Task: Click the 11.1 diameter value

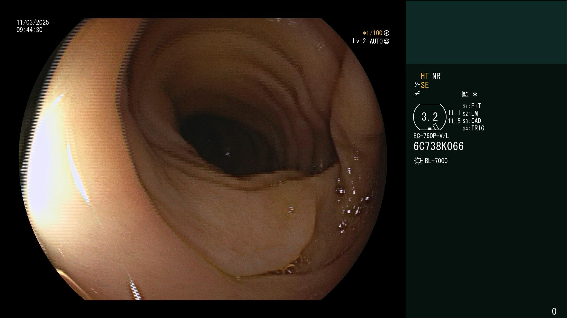Action: click(x=454, y=113)
